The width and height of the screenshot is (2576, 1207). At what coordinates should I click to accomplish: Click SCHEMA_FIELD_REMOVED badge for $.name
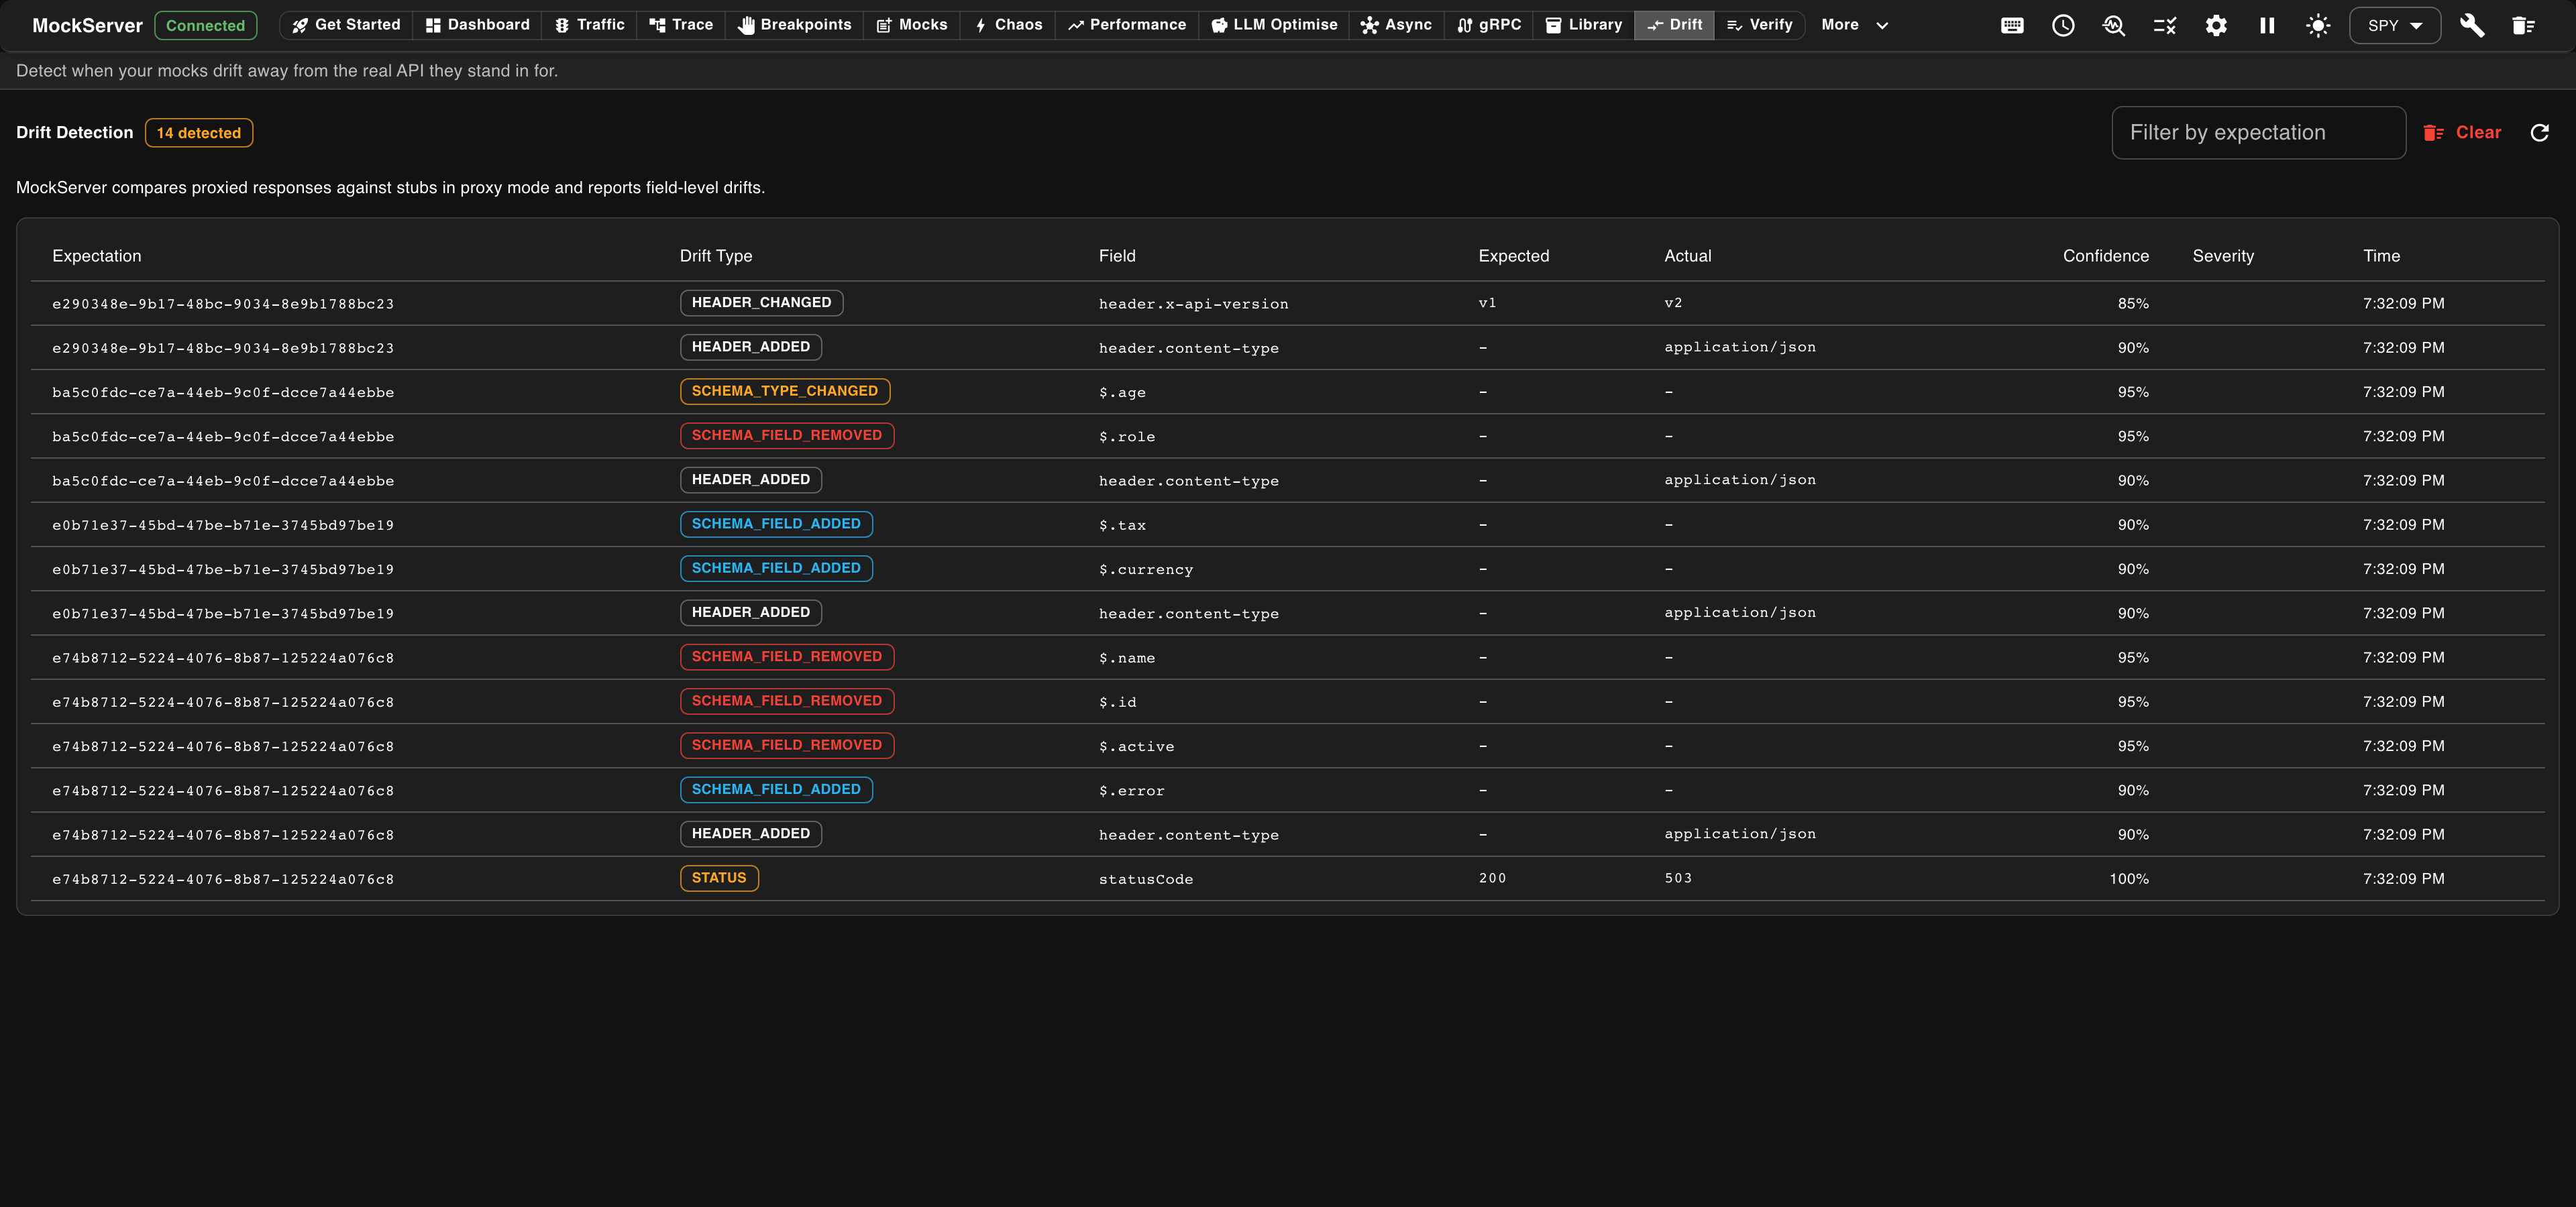pyautogui.click(x=787, y=657)
